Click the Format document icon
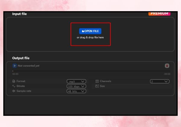 [14, 81]
